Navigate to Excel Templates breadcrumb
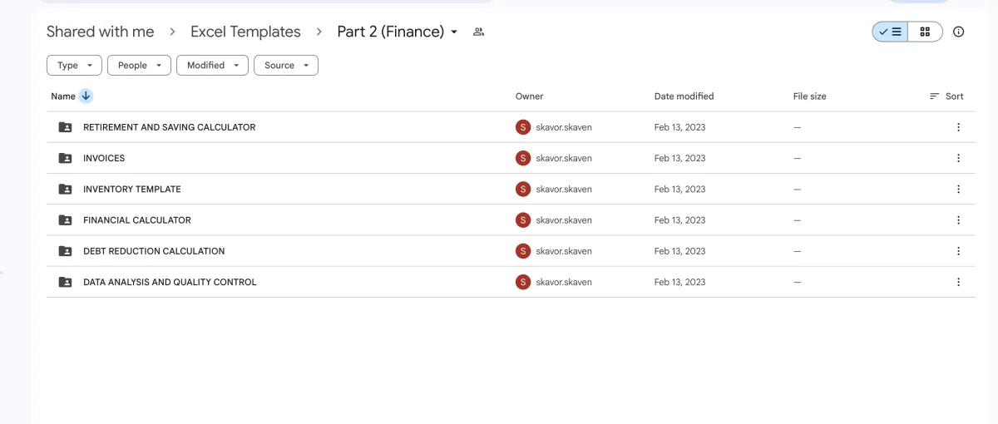Image resolution: width=998 pixels, height=424 pixels. tap(245, 32)
